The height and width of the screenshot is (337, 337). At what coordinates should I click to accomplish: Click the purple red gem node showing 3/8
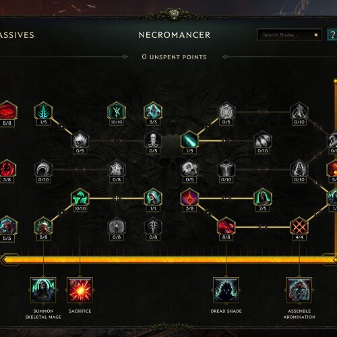[189, 197]
